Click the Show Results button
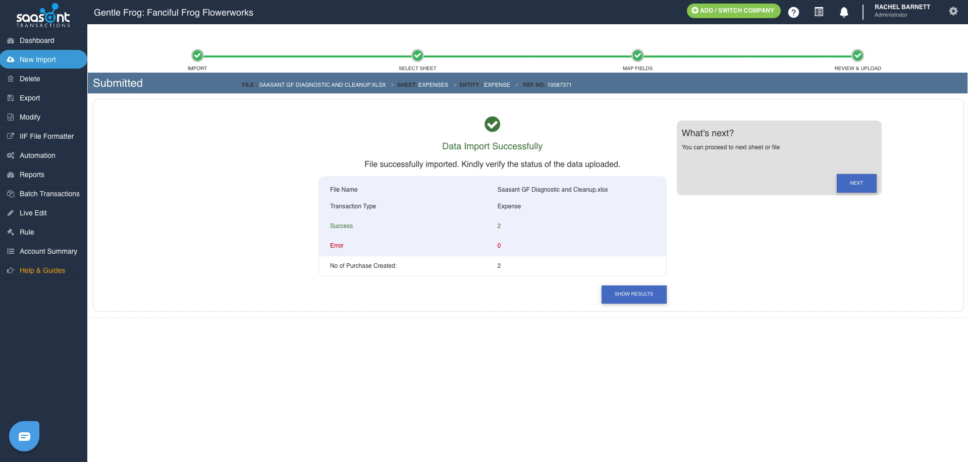The image size is (968, 462). click(x=634, y=294)
